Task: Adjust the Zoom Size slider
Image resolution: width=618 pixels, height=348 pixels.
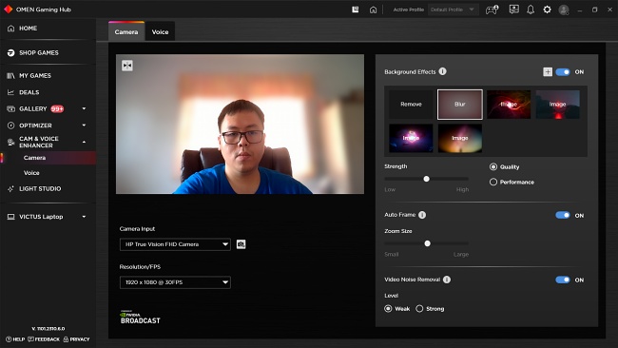Action: click(x=427, y=243)
